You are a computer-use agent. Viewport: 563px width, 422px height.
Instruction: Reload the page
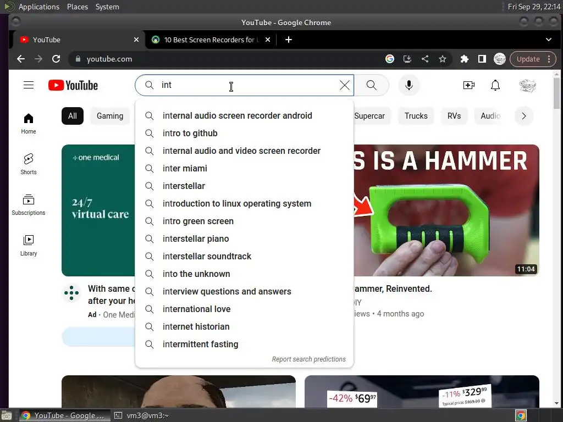(56, 59)
